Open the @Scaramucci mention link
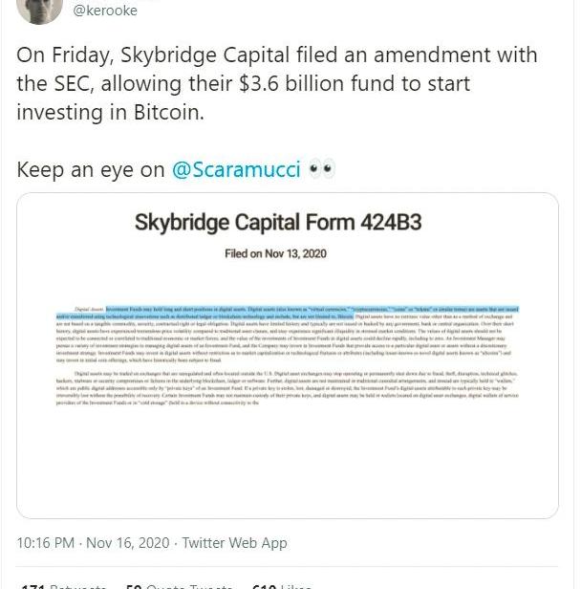This screenshot has height=589, width=581. click(235, 170)
